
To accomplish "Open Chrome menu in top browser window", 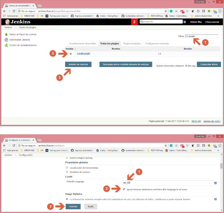I will [x=220, y=11].
